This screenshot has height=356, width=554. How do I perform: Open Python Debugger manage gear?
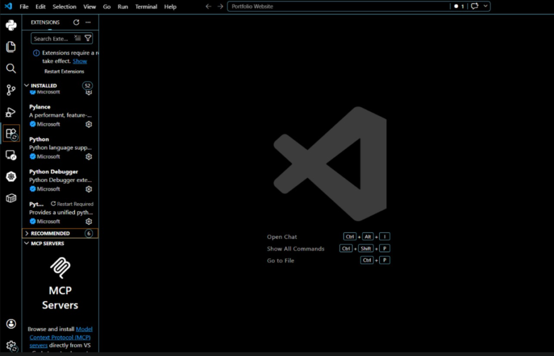coord(89,189)
